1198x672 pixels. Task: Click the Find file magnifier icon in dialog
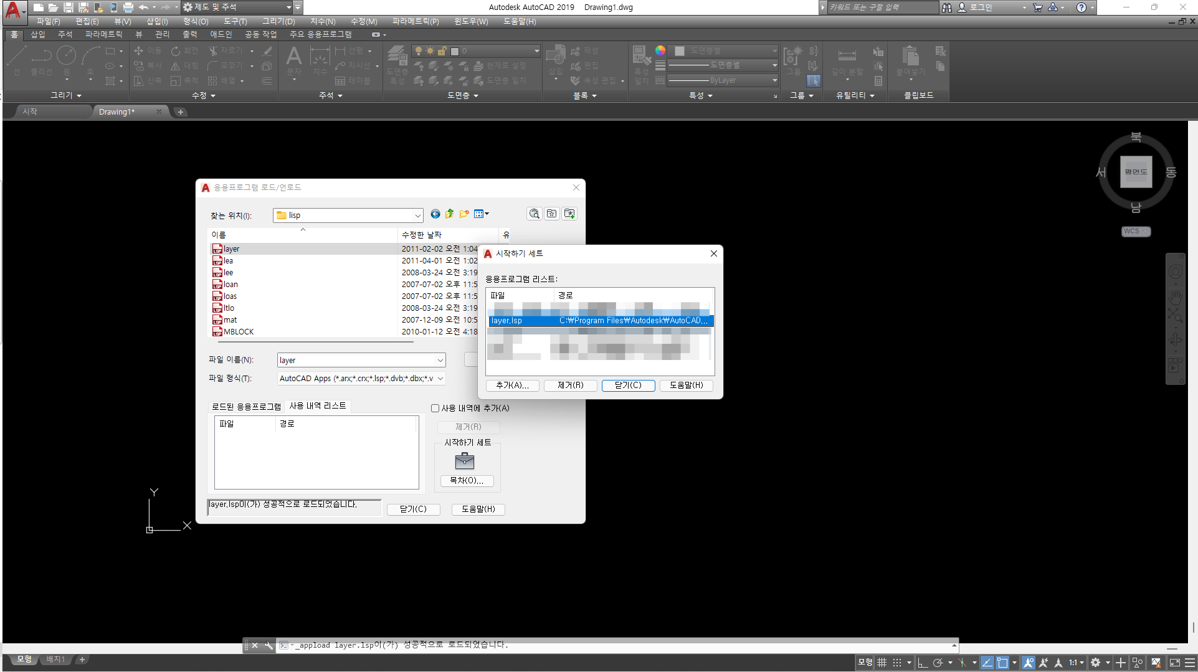tap(534, 214)
